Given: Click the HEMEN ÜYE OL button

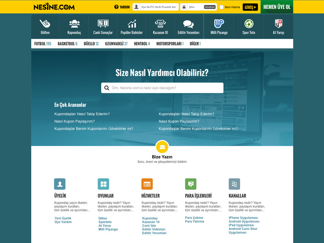Looking at the screenshot, I should tap(277, 7).
